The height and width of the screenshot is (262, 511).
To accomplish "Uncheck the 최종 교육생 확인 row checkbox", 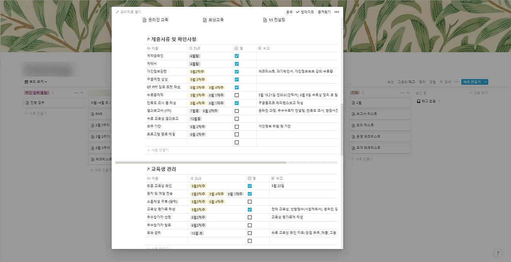I will [250, 186].
